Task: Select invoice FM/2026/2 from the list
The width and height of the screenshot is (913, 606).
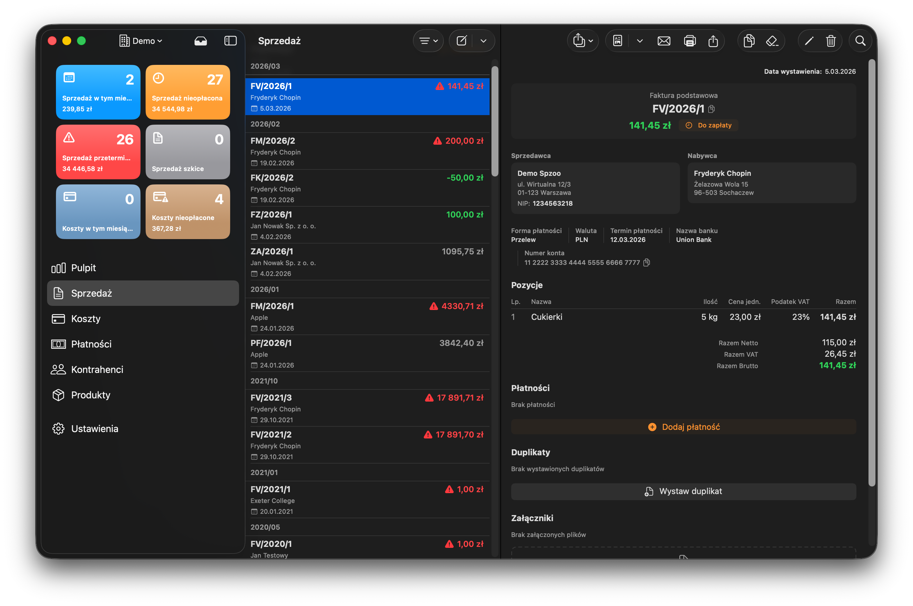Action: (367, 151)
